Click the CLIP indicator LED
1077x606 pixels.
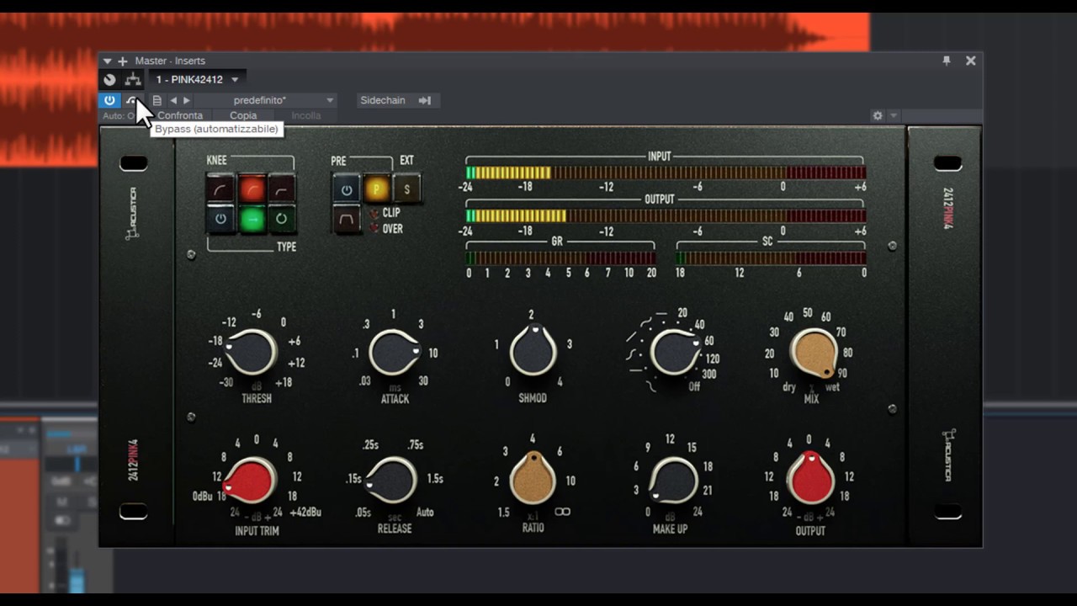pos(374,214)
